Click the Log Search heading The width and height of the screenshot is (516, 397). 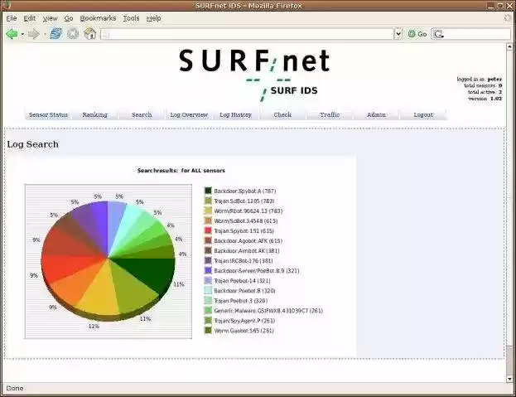32,144
